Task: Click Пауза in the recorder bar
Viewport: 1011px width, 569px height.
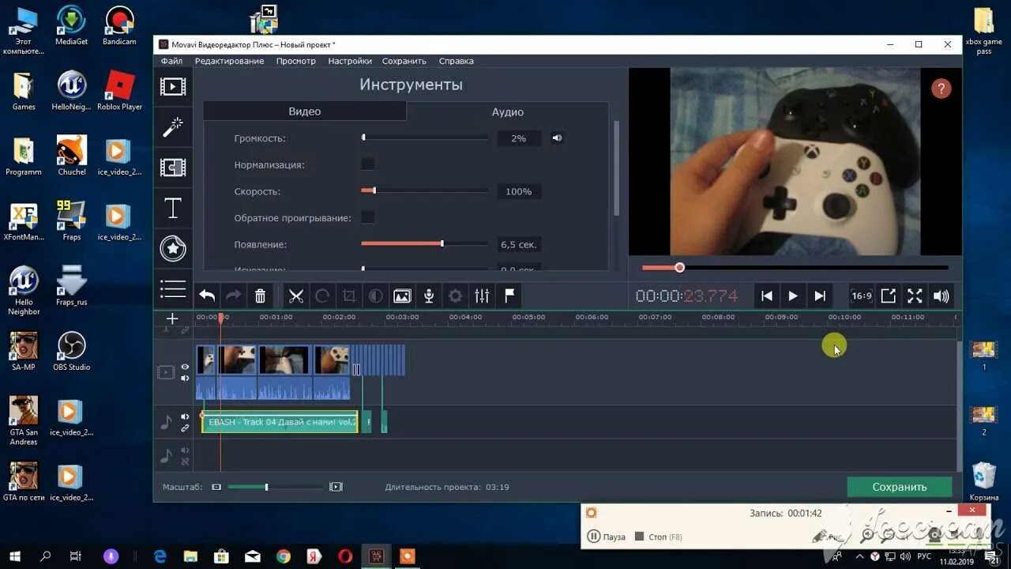Action: (606, 537)
